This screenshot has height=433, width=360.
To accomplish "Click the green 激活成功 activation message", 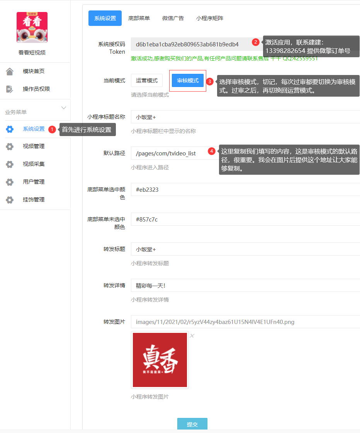I will [224, 58].
